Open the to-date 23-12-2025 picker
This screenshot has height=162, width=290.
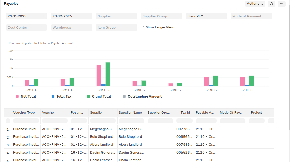(71, 16)
